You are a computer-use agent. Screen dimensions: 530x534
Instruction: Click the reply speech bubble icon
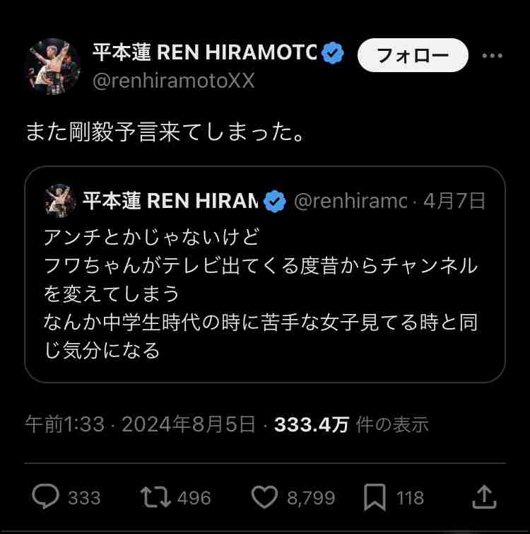[46, 497]
